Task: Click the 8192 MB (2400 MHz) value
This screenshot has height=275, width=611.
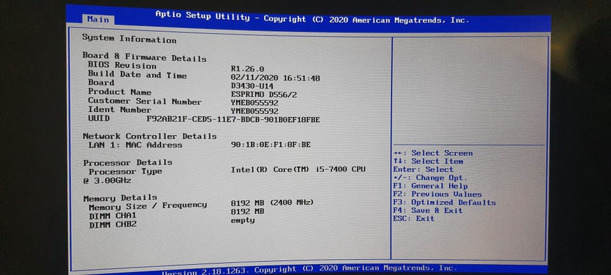Action: coord(272,203)
